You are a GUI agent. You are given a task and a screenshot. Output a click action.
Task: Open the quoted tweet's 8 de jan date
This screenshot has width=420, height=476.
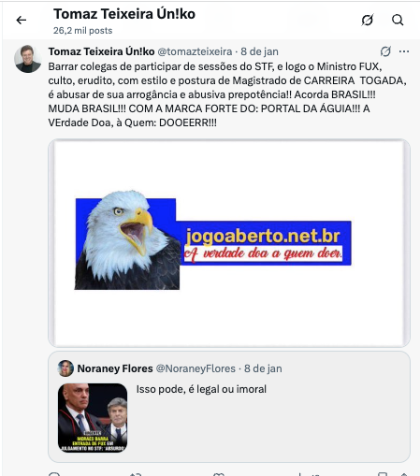pyautogui.click(x=263, y=368)
